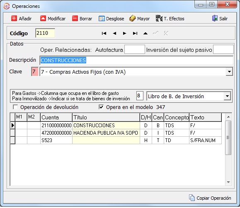Image resolution: width=240 pixels, height=208 pixels.
Task: Click the Añadir plus icon
Action: click(x=14, y=18)
